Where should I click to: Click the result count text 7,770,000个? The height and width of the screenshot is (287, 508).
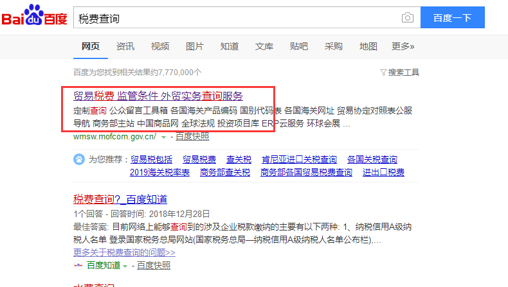coord(180,73)
